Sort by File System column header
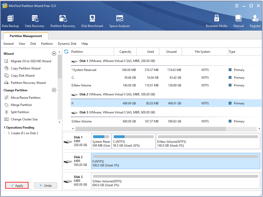The image size is (263, 197). click(205, 52)
